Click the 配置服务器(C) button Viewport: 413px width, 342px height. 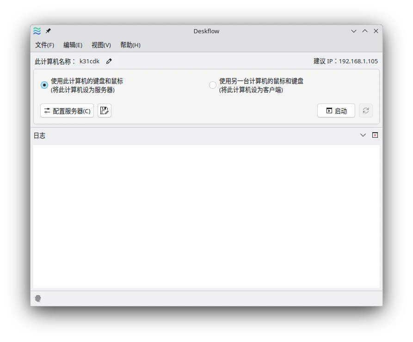pos(67,110)
